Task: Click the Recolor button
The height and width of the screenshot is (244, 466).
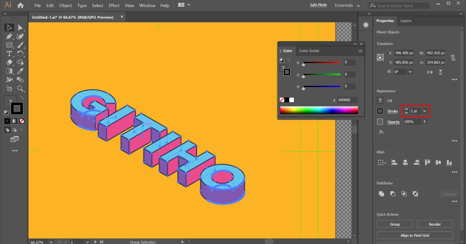Action: tap(435, 224)
